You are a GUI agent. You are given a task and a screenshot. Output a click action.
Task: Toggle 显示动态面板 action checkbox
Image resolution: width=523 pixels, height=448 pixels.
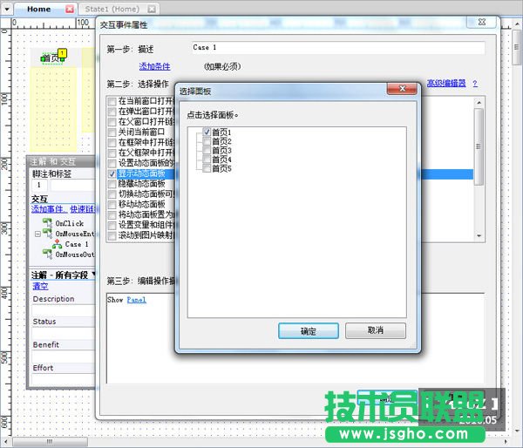pyautogui.click(x=112, y=173)
